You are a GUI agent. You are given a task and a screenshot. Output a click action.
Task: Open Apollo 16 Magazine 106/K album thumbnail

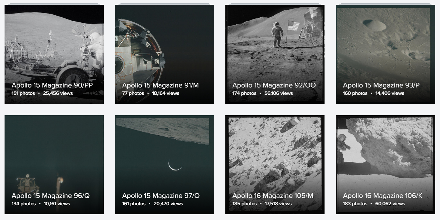385,165
